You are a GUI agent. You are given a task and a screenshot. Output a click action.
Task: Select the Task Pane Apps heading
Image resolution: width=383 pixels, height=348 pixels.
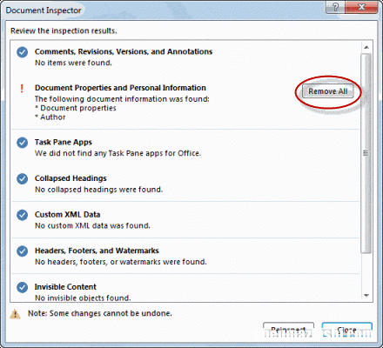coord(64,142)
